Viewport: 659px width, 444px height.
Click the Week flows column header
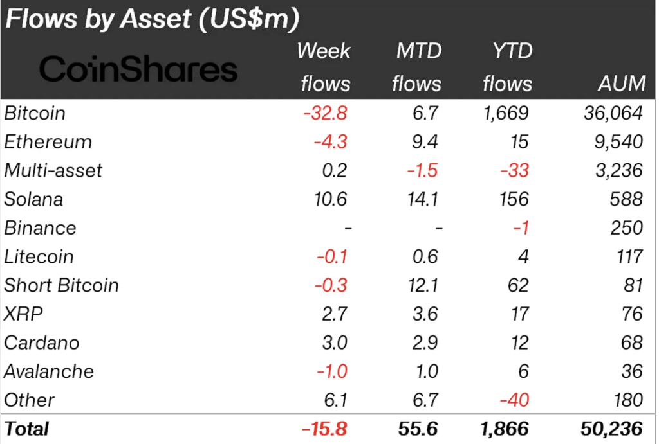pos(324,67)
